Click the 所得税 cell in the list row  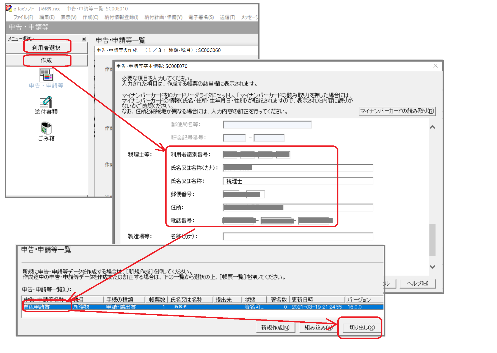pos(81,307)
